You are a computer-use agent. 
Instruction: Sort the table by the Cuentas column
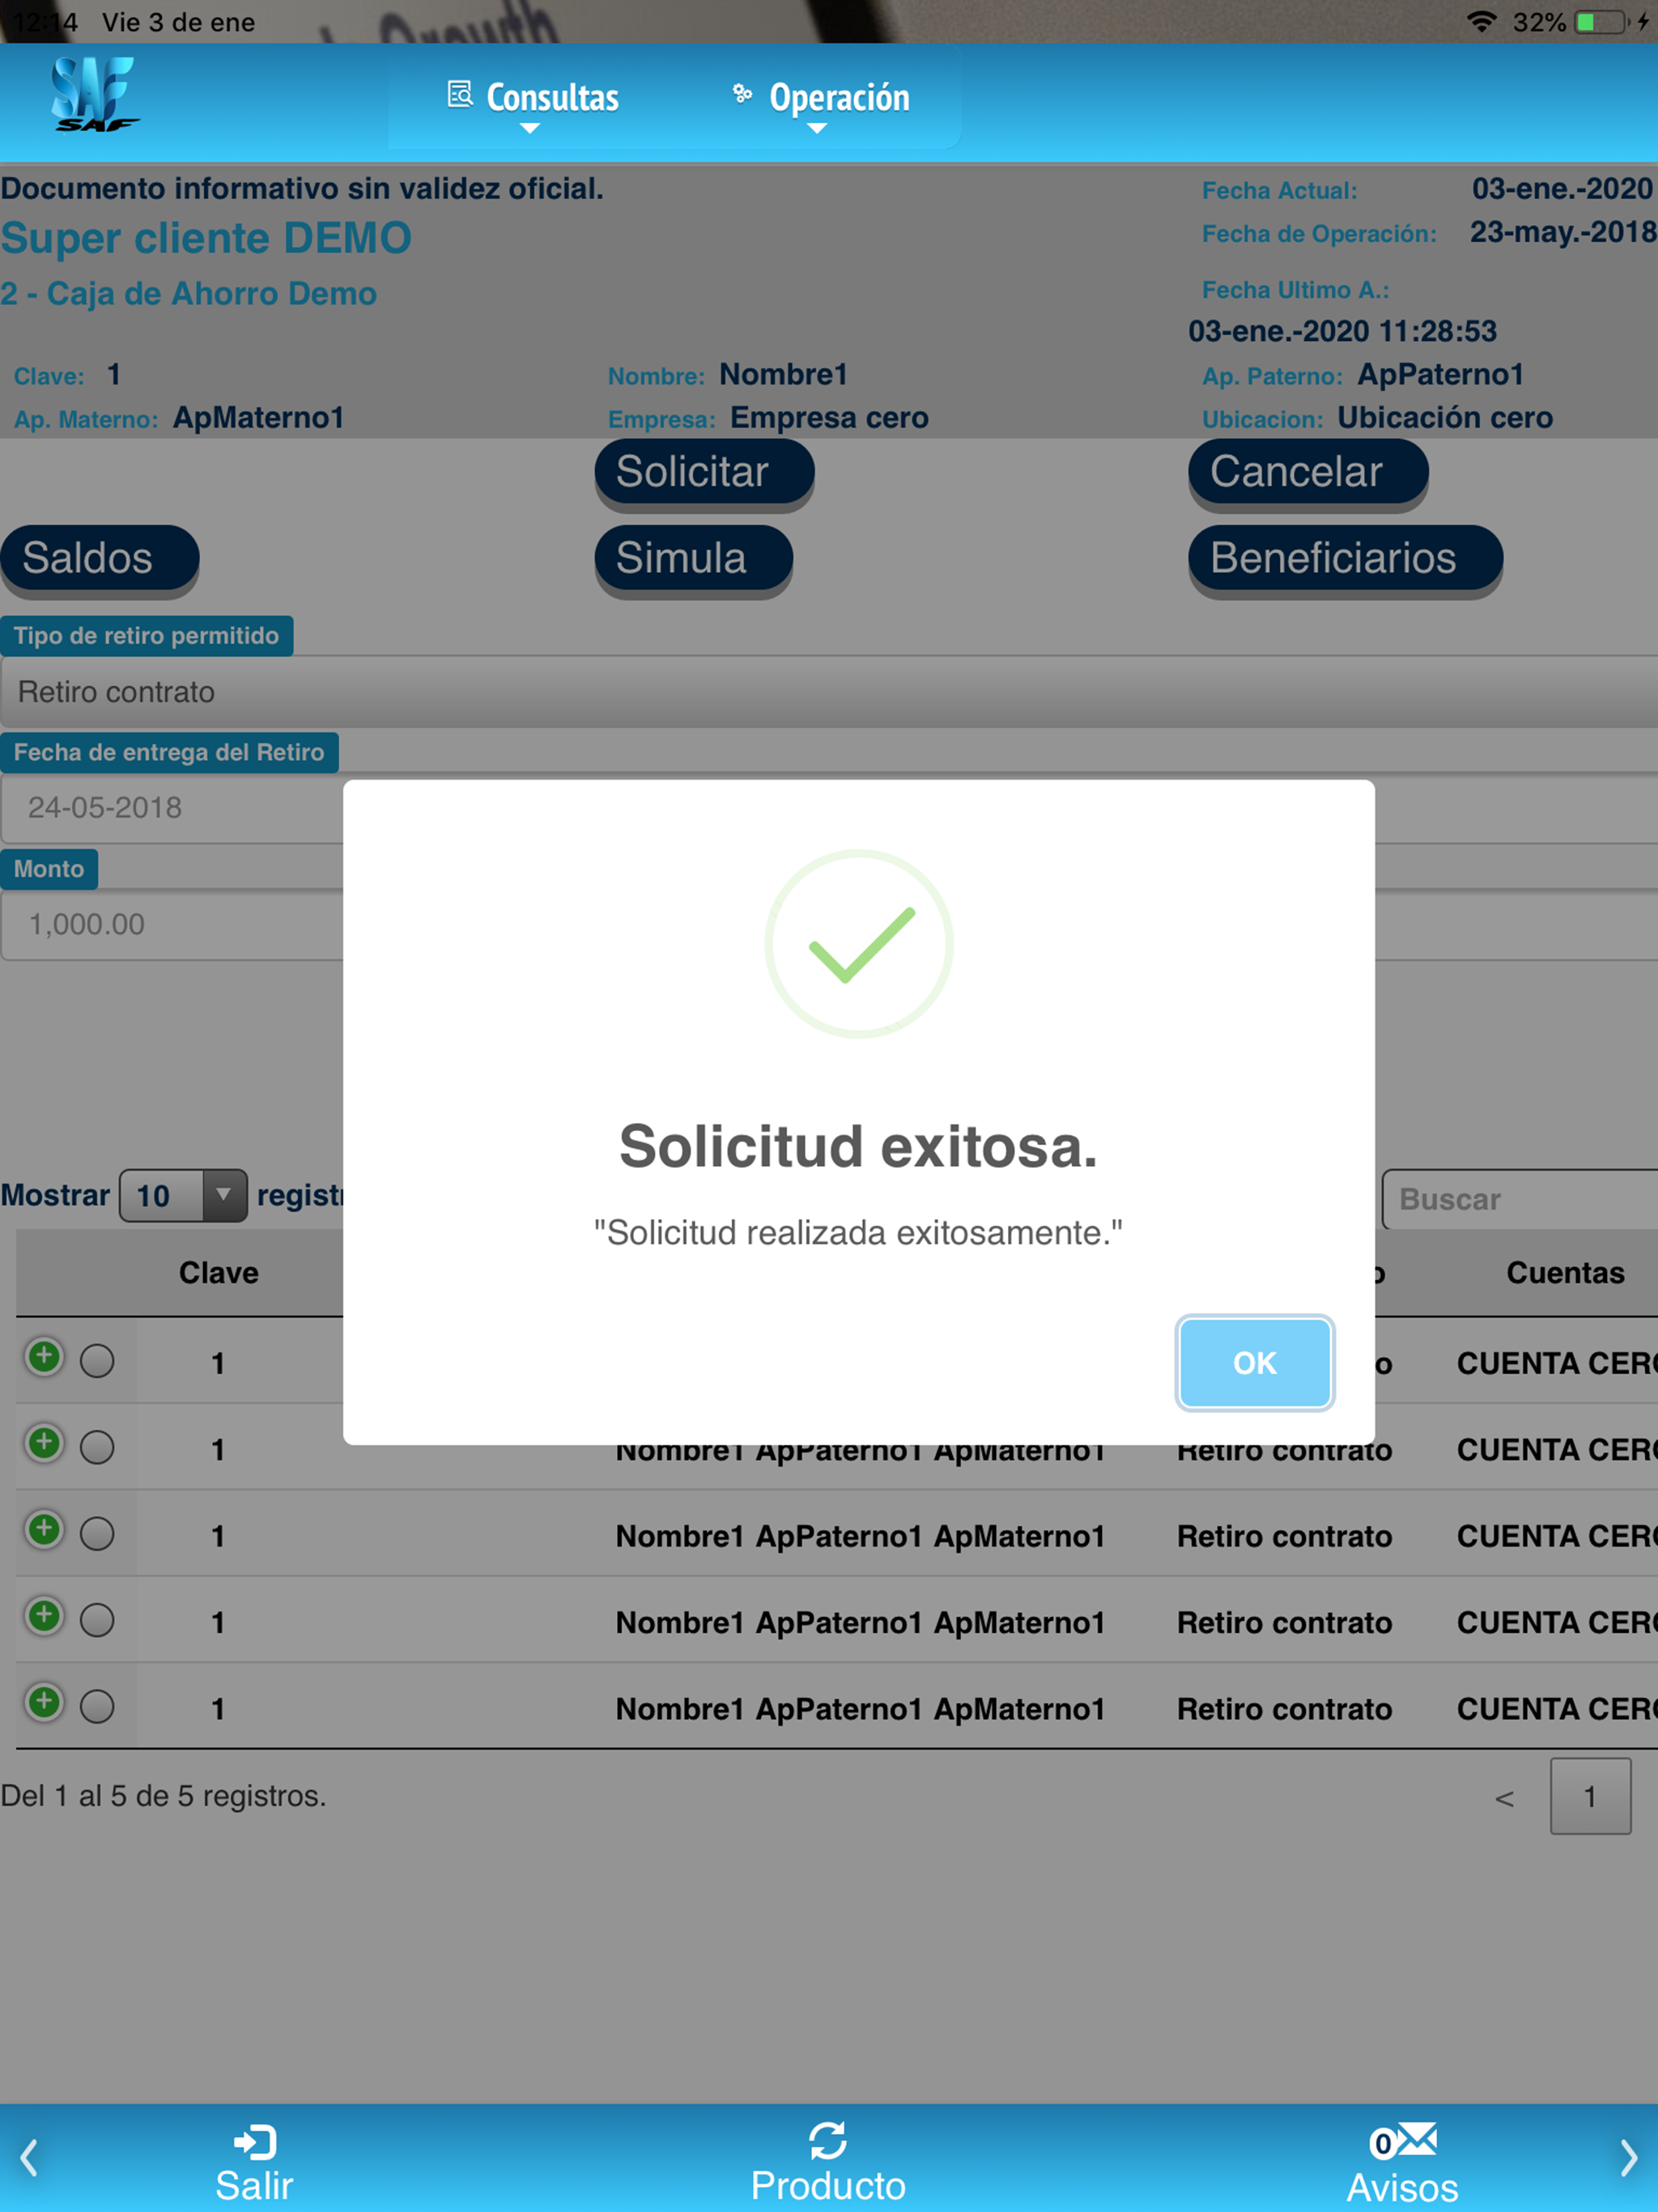coord(1565,1272)
